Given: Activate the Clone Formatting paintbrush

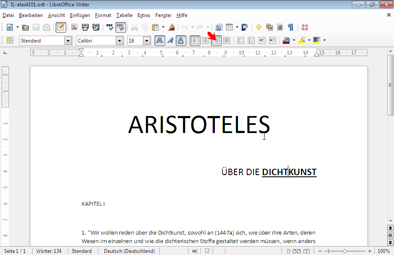Looking at the screenshot, I should pos(172,27).
